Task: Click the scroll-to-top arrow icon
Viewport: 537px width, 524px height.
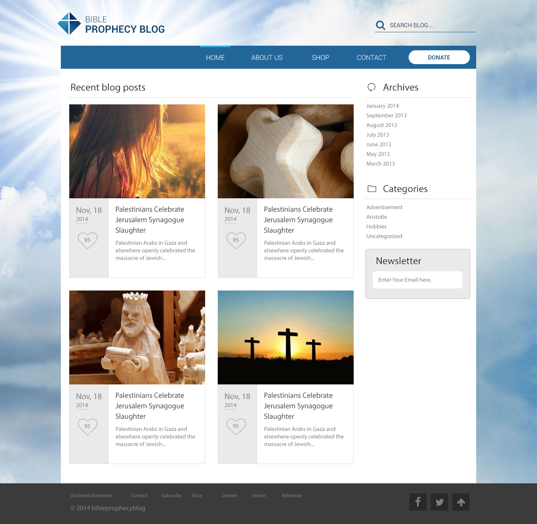Action: (461, 502)
